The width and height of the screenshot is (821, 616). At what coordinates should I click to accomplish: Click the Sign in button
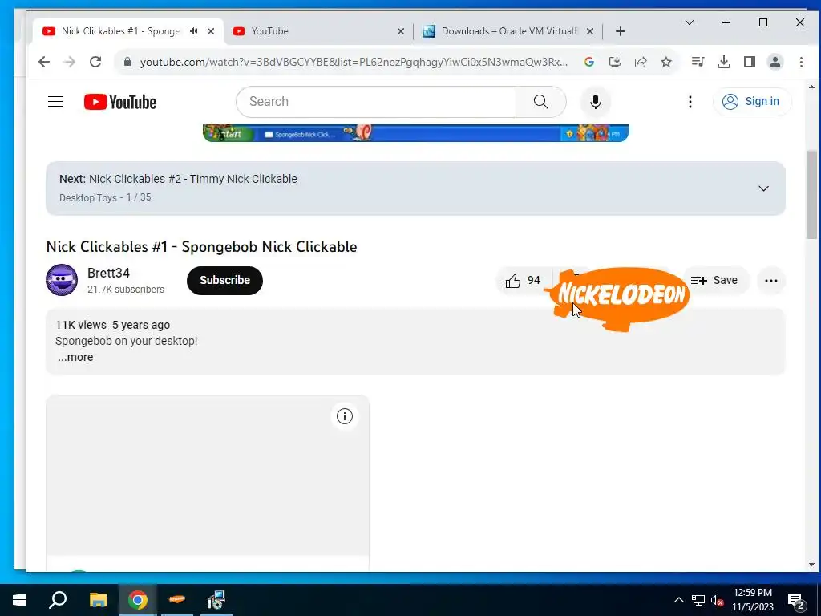(752, 102)
